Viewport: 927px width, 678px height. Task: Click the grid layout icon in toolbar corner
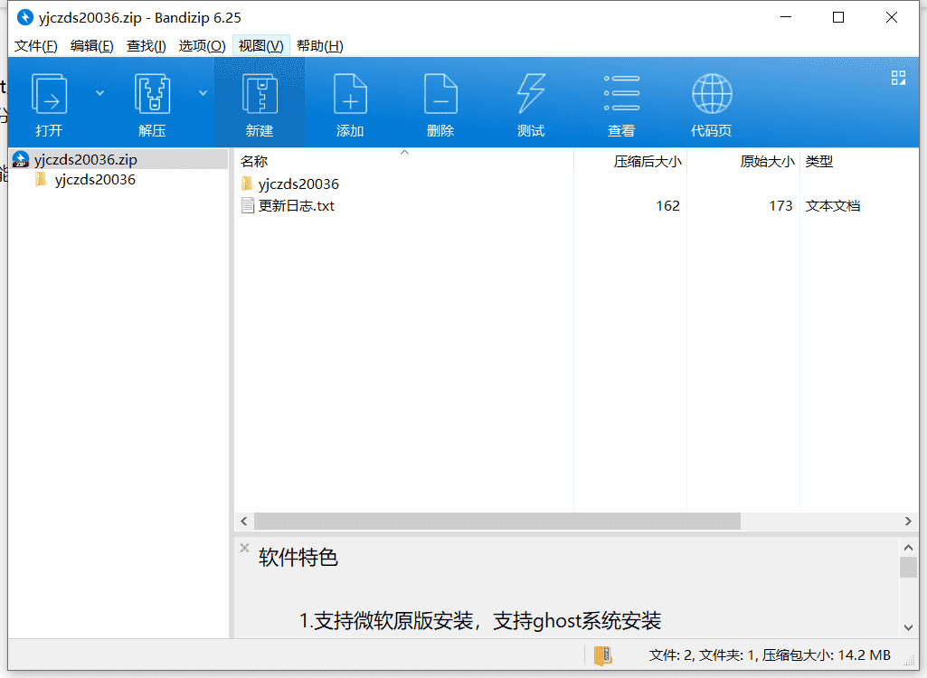point(898,78)
